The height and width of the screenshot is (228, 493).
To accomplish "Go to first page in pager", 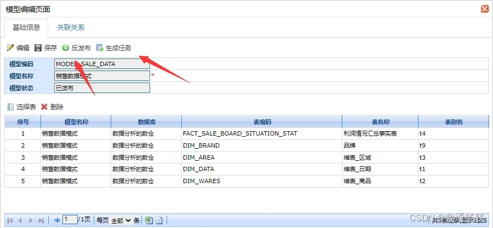I will 10,220.
